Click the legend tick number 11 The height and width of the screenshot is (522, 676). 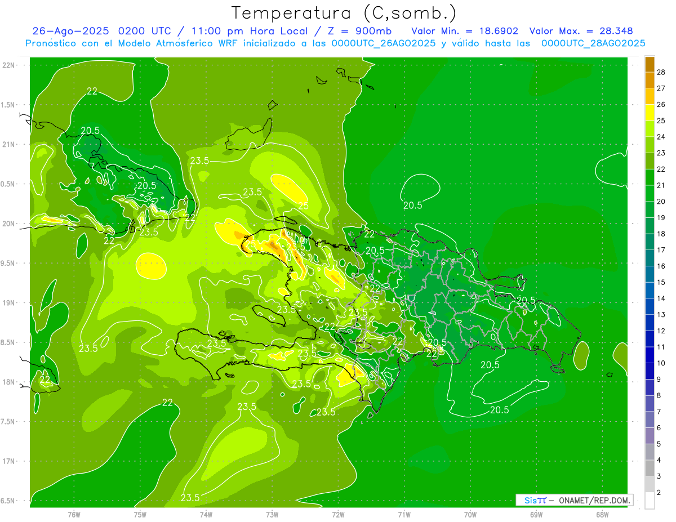661,347
